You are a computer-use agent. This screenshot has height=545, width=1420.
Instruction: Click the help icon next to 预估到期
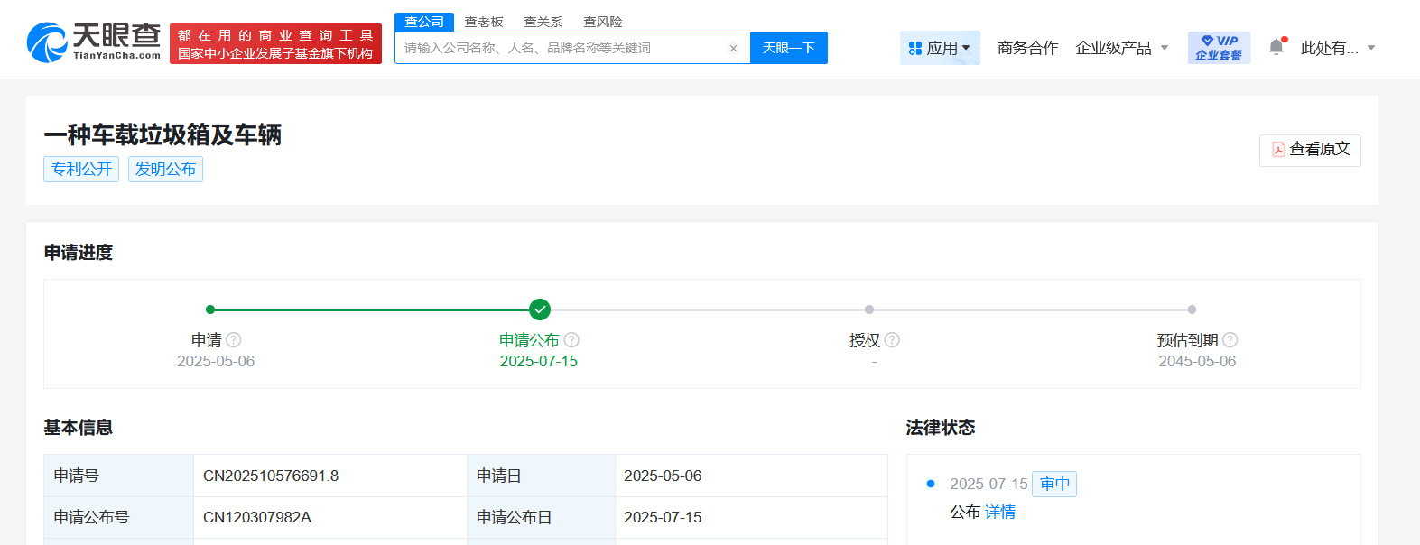(x=1230, y=340)
